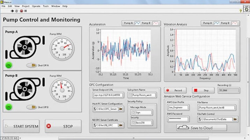Toggle the Shut Off A switch
Screen dimensions: 250x140
[31, 65]
